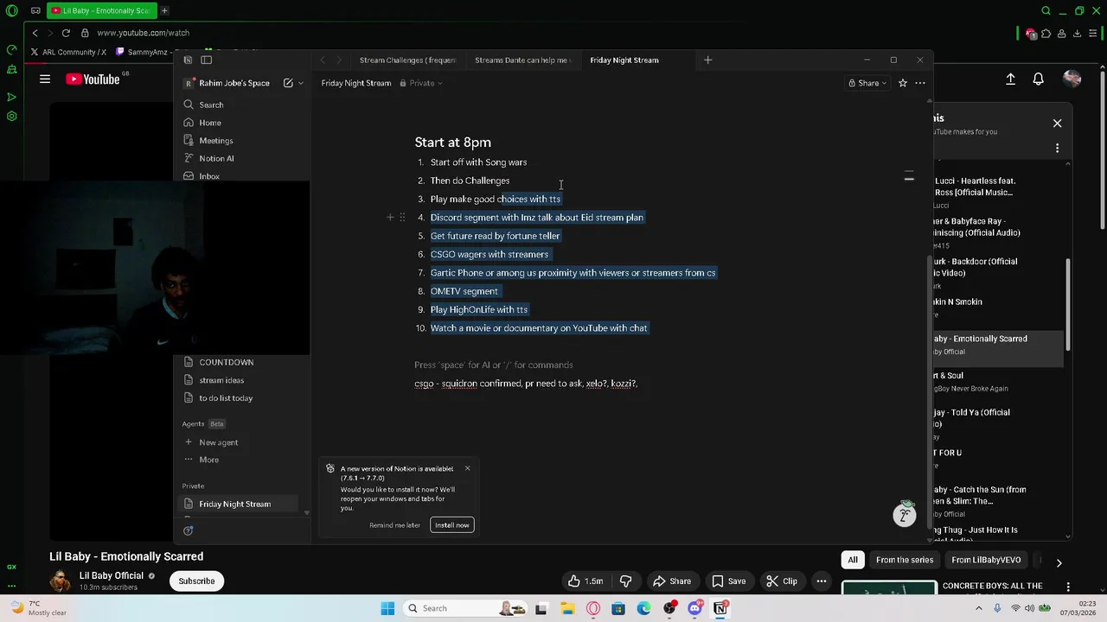This screenshot has height=622, width=1107.
Task: Switch to Streams Dante can help tab
Action: point(522,60)
